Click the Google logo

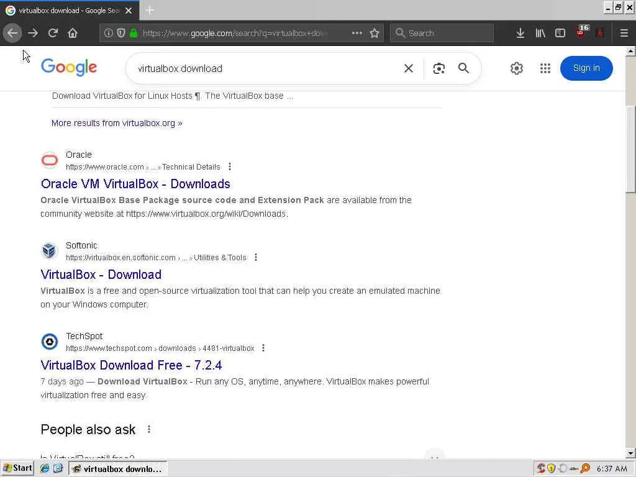coord(69,67)
